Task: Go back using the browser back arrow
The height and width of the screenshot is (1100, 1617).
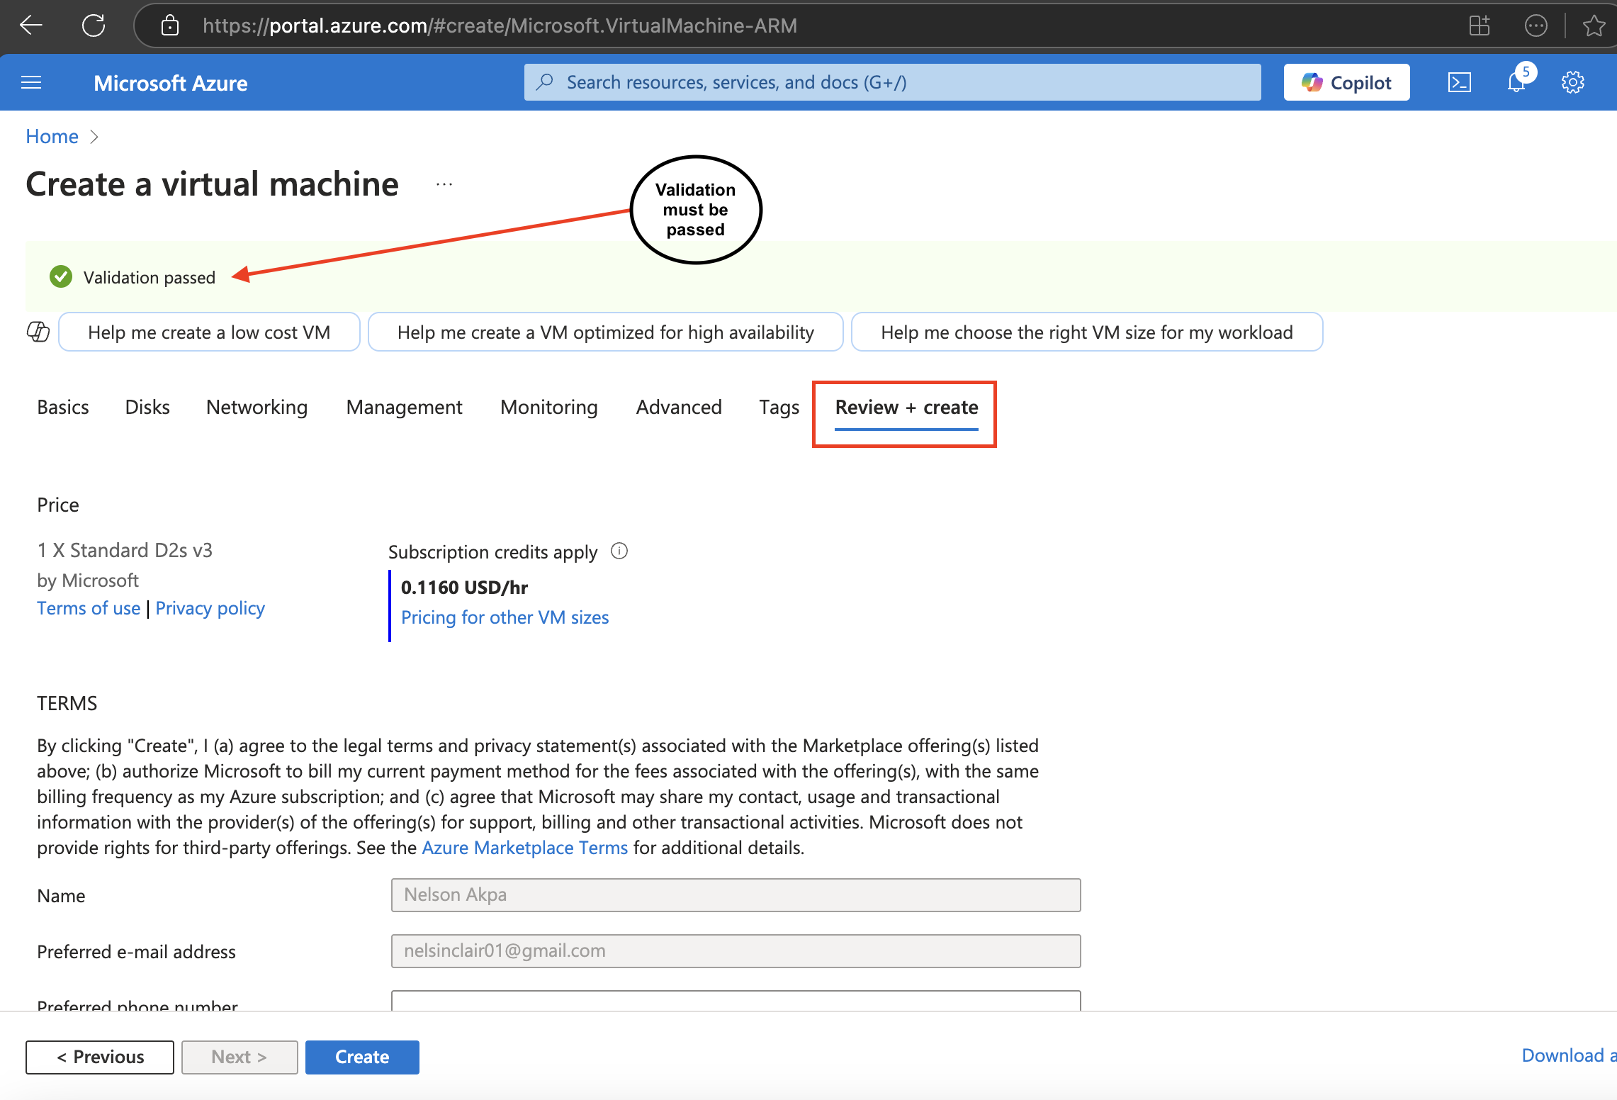Action: pyautogui.click(x=31, y=26)
